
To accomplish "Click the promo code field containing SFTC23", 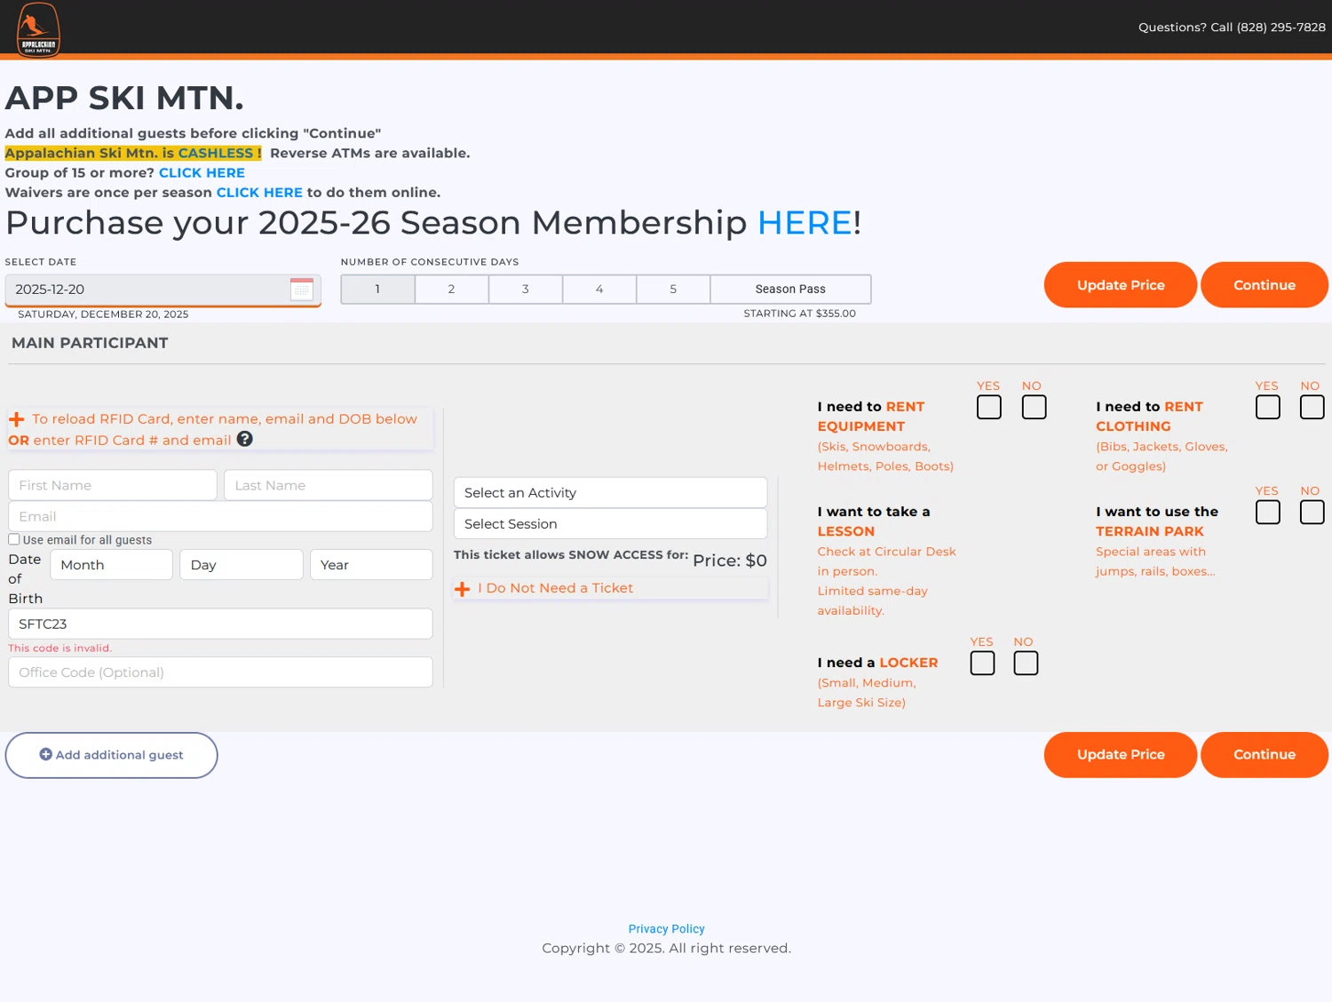I will tap(220, 624).
